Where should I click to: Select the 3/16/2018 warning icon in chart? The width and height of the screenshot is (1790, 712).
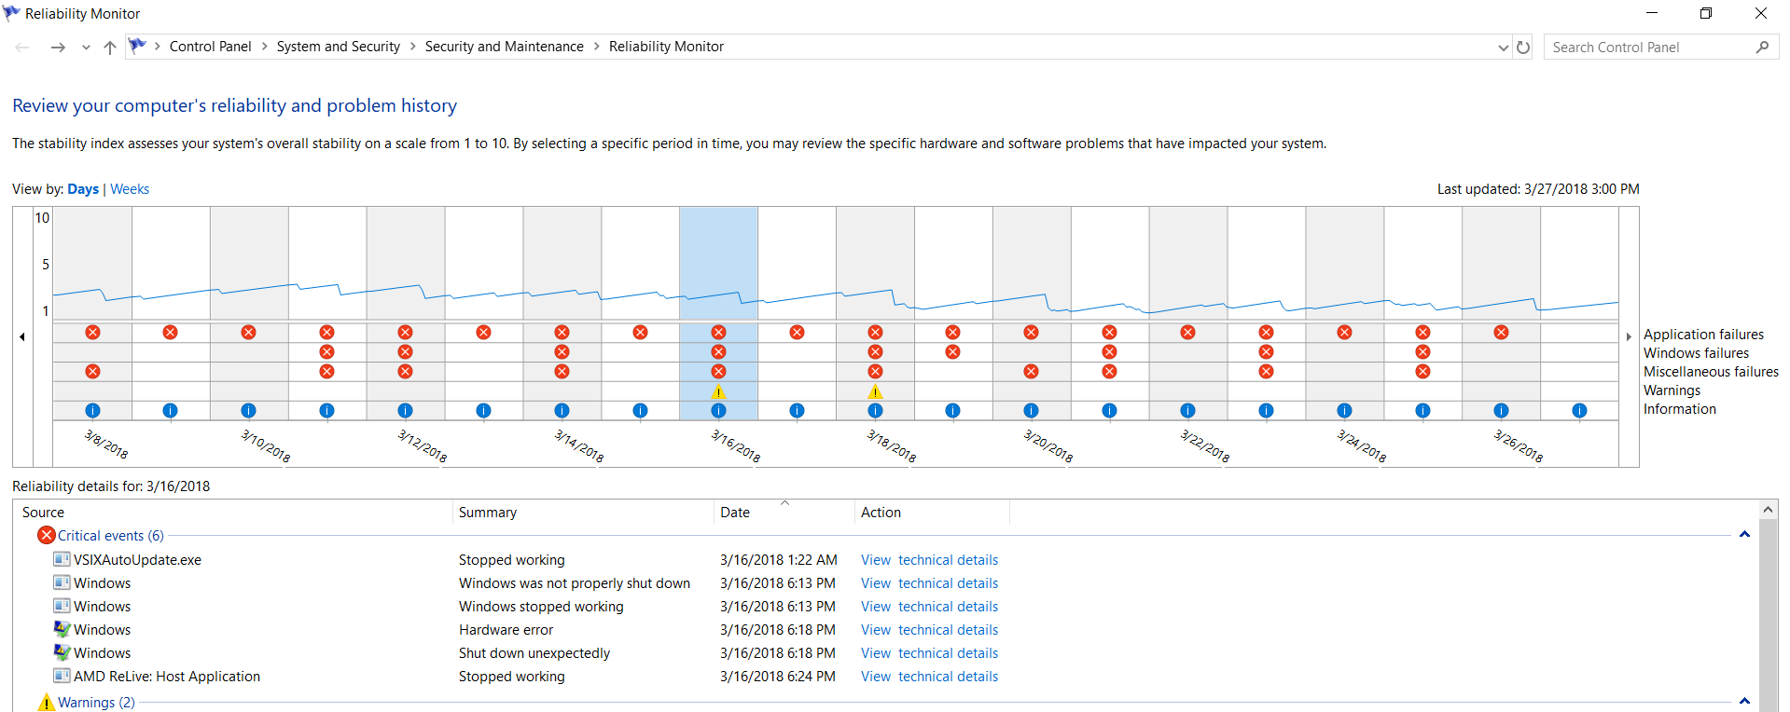718,391
